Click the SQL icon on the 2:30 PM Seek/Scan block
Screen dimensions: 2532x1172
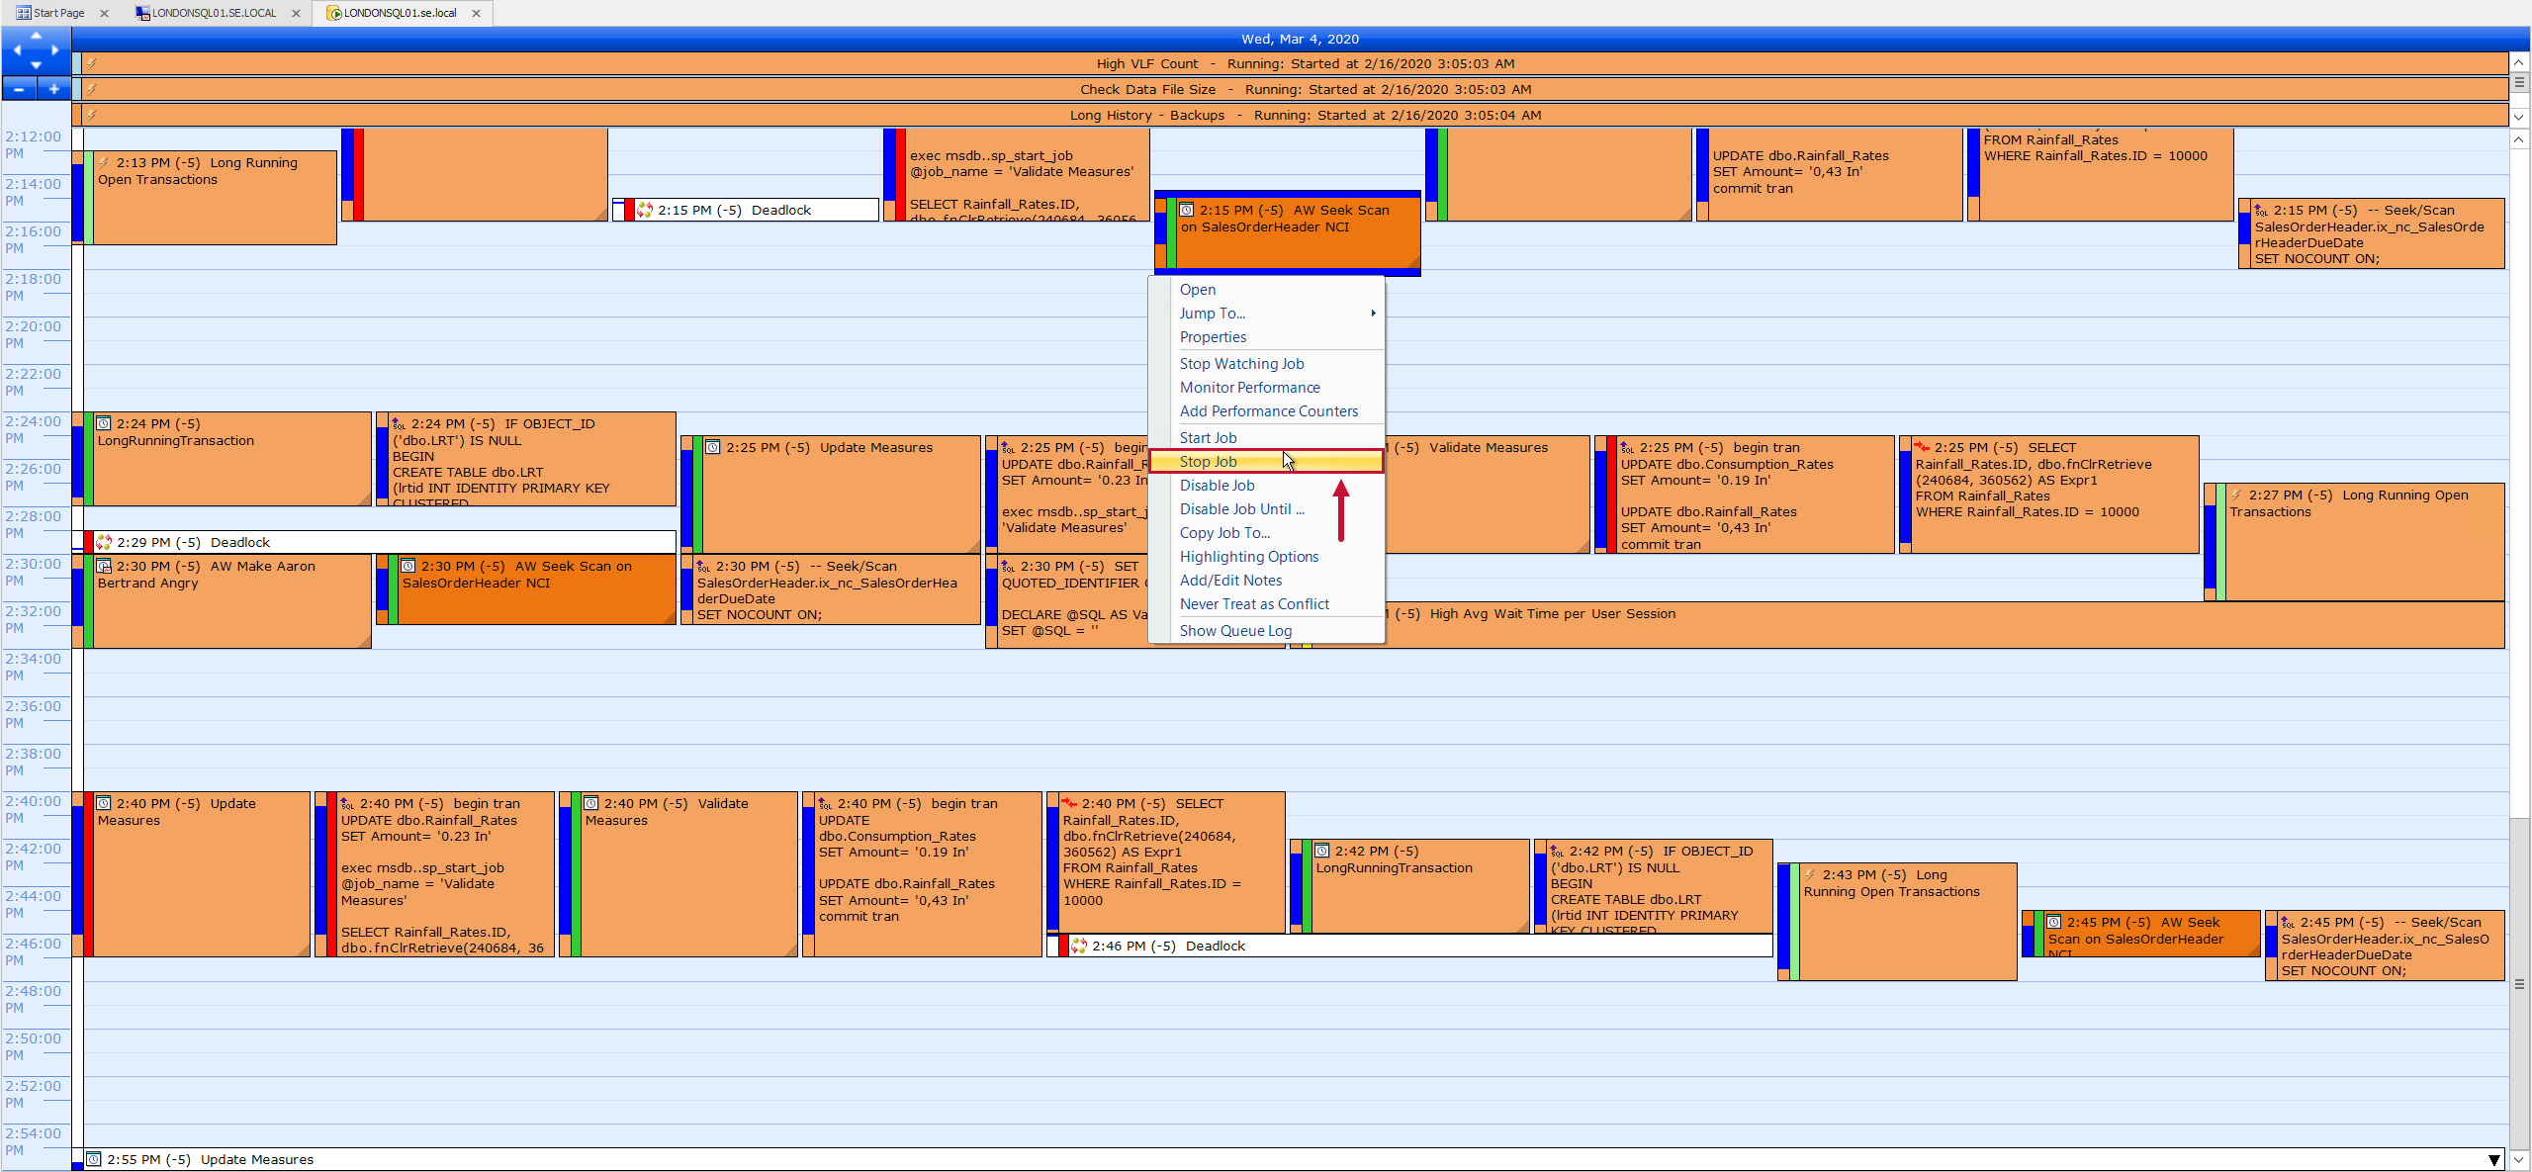pyautogui.click(x=702, y=566)
